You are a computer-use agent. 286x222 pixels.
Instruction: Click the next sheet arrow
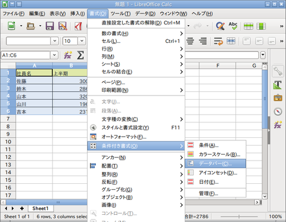coord(13,208)
